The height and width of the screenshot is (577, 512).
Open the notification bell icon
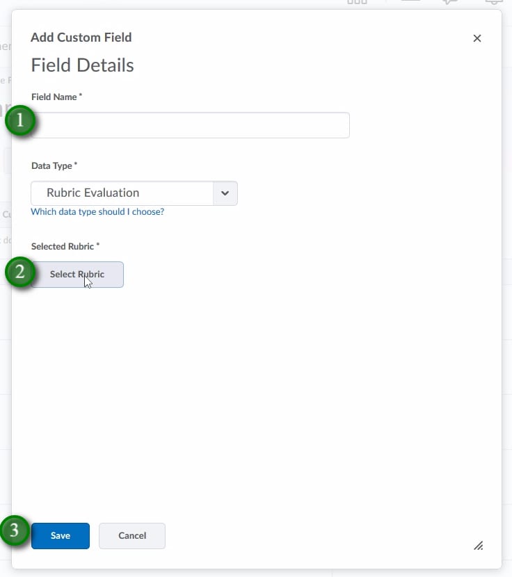(x=493, y=2)
